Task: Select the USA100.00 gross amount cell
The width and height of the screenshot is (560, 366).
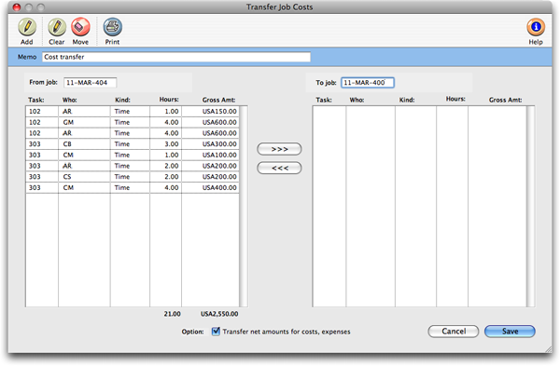Action: (x=210, y=155)
